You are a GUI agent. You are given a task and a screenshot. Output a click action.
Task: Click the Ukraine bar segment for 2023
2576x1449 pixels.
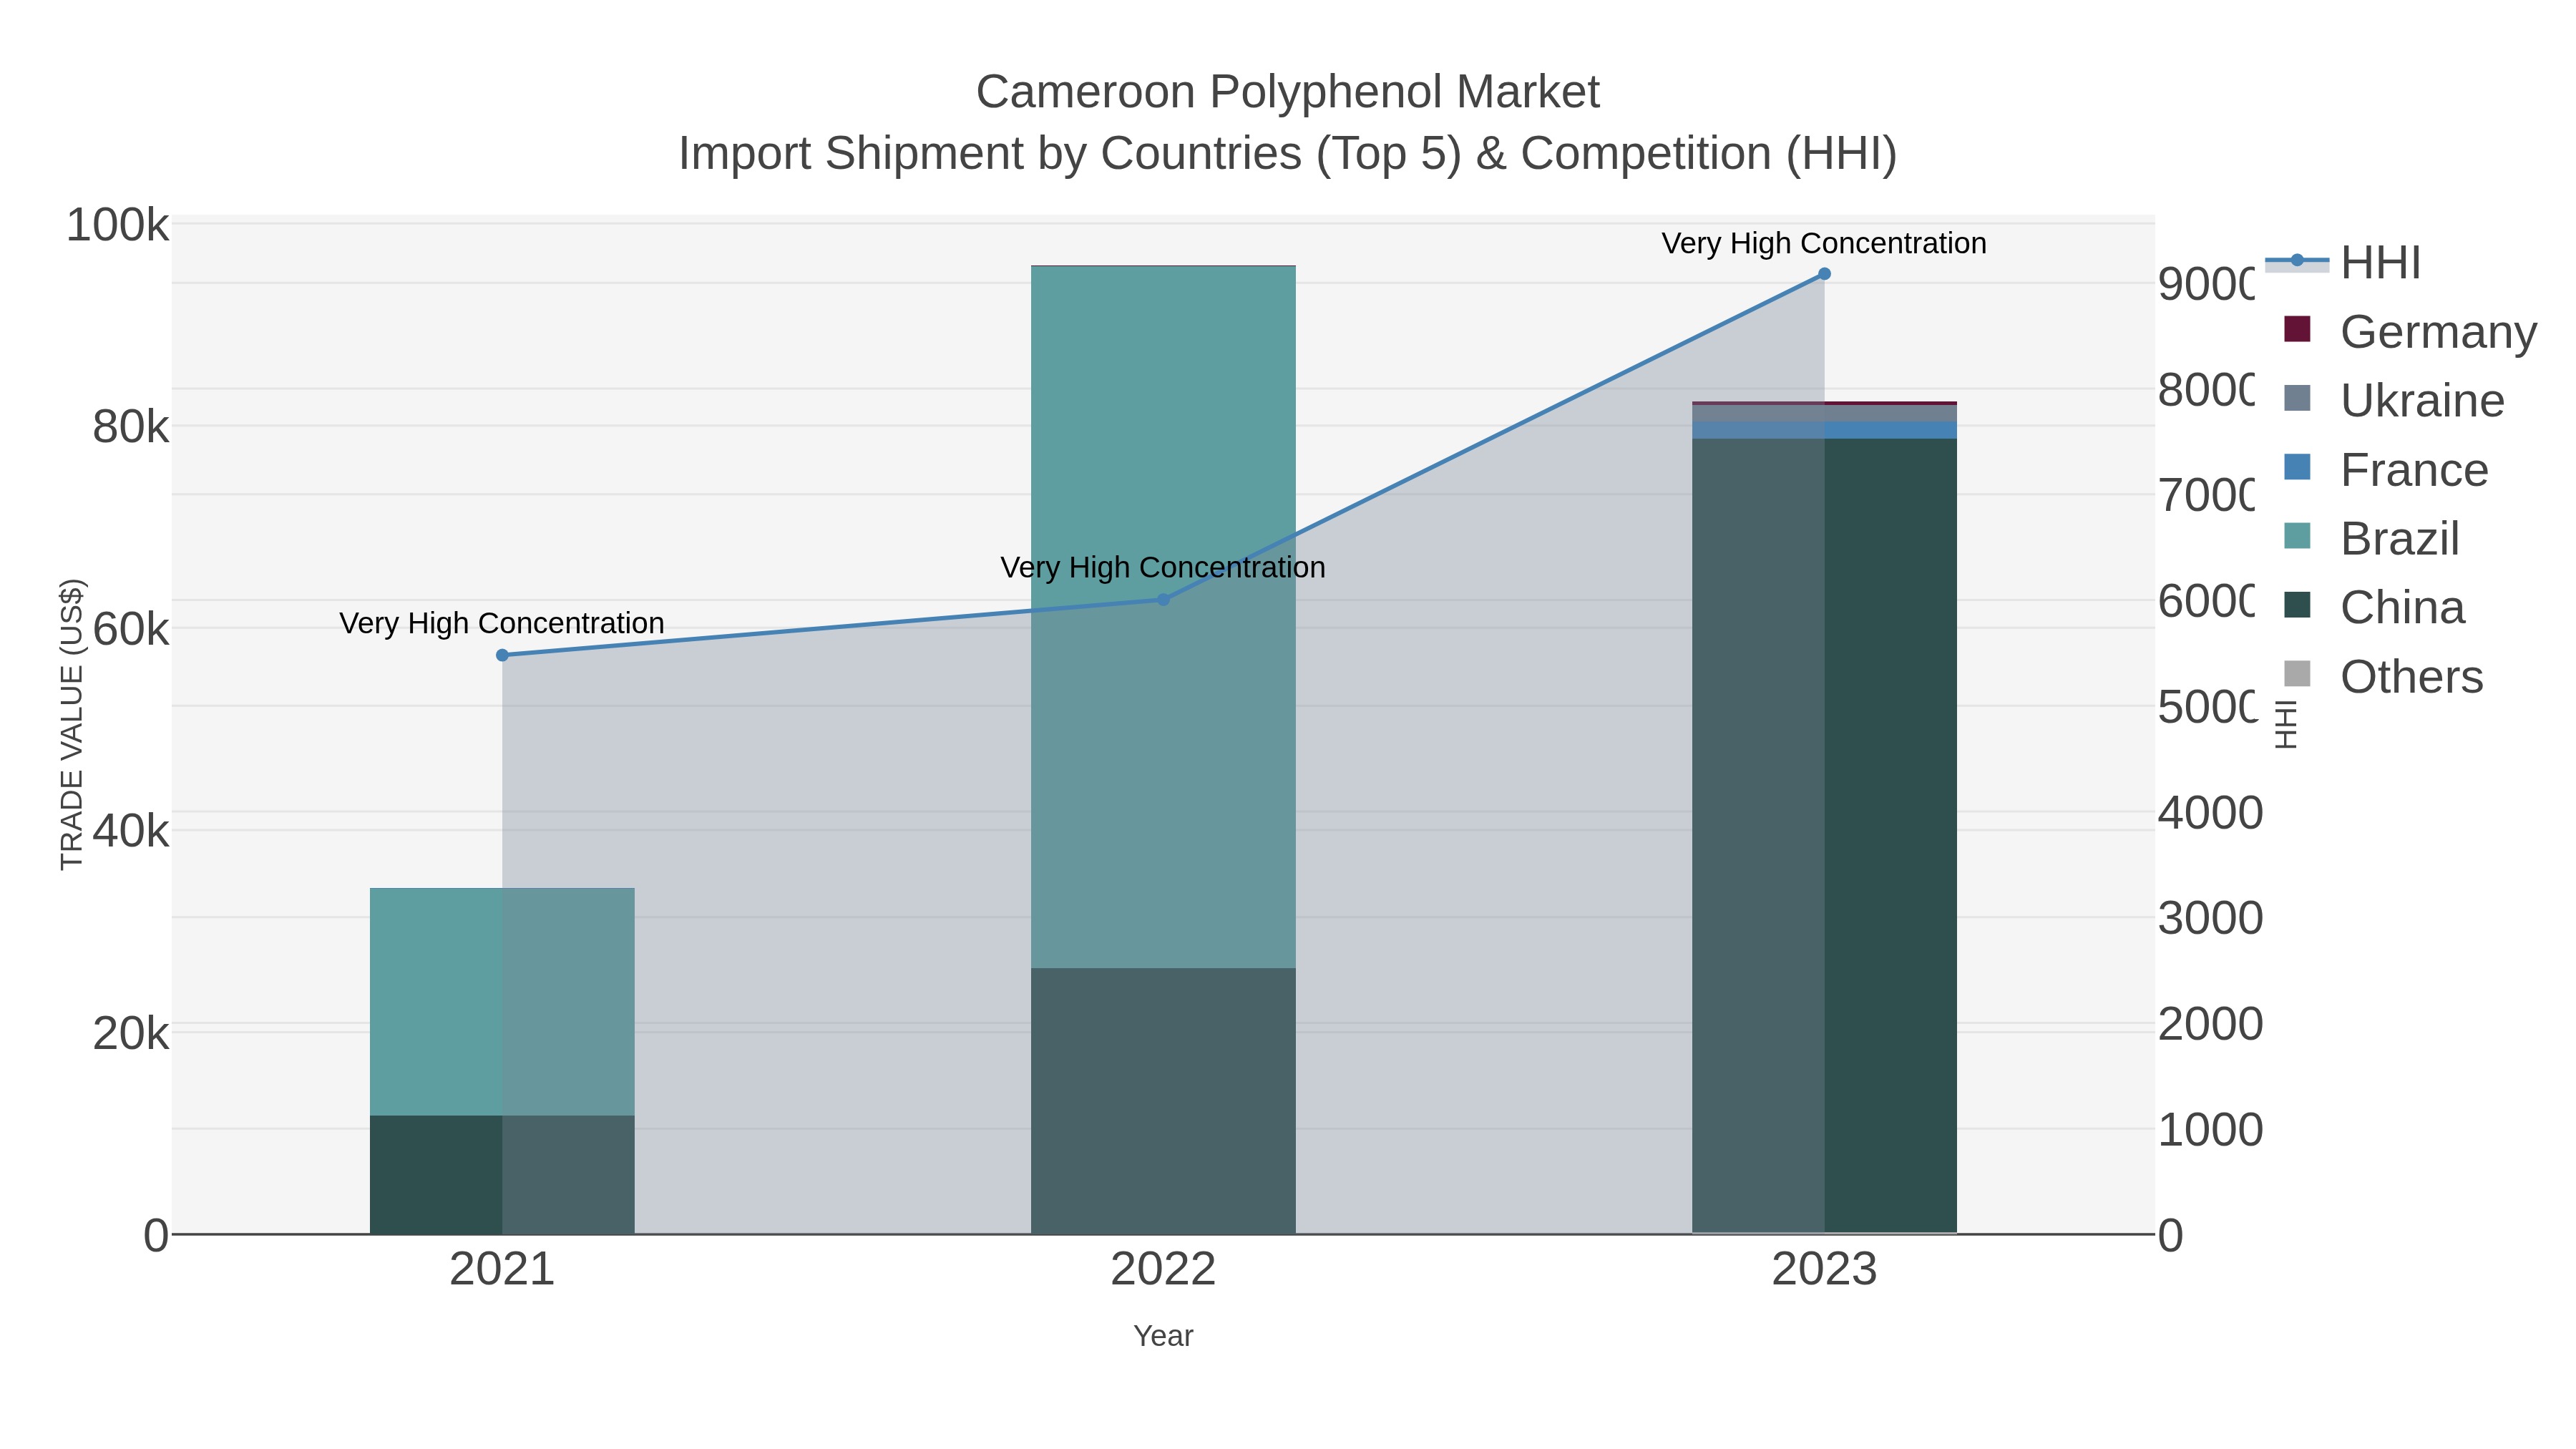tap(1824, 413)
